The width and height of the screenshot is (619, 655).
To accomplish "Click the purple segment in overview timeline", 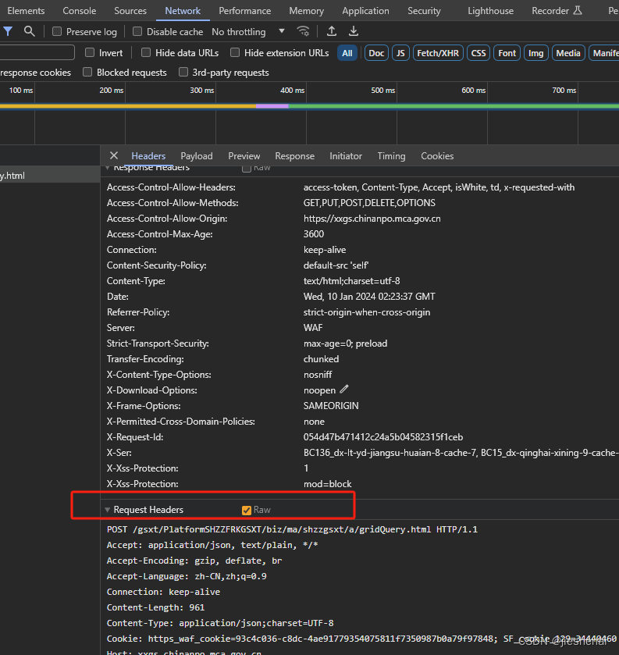I will point(272,106).
